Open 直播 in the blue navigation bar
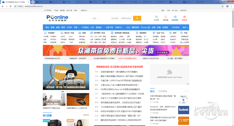Viewport: 234px width, 126px height. (52, 27)
